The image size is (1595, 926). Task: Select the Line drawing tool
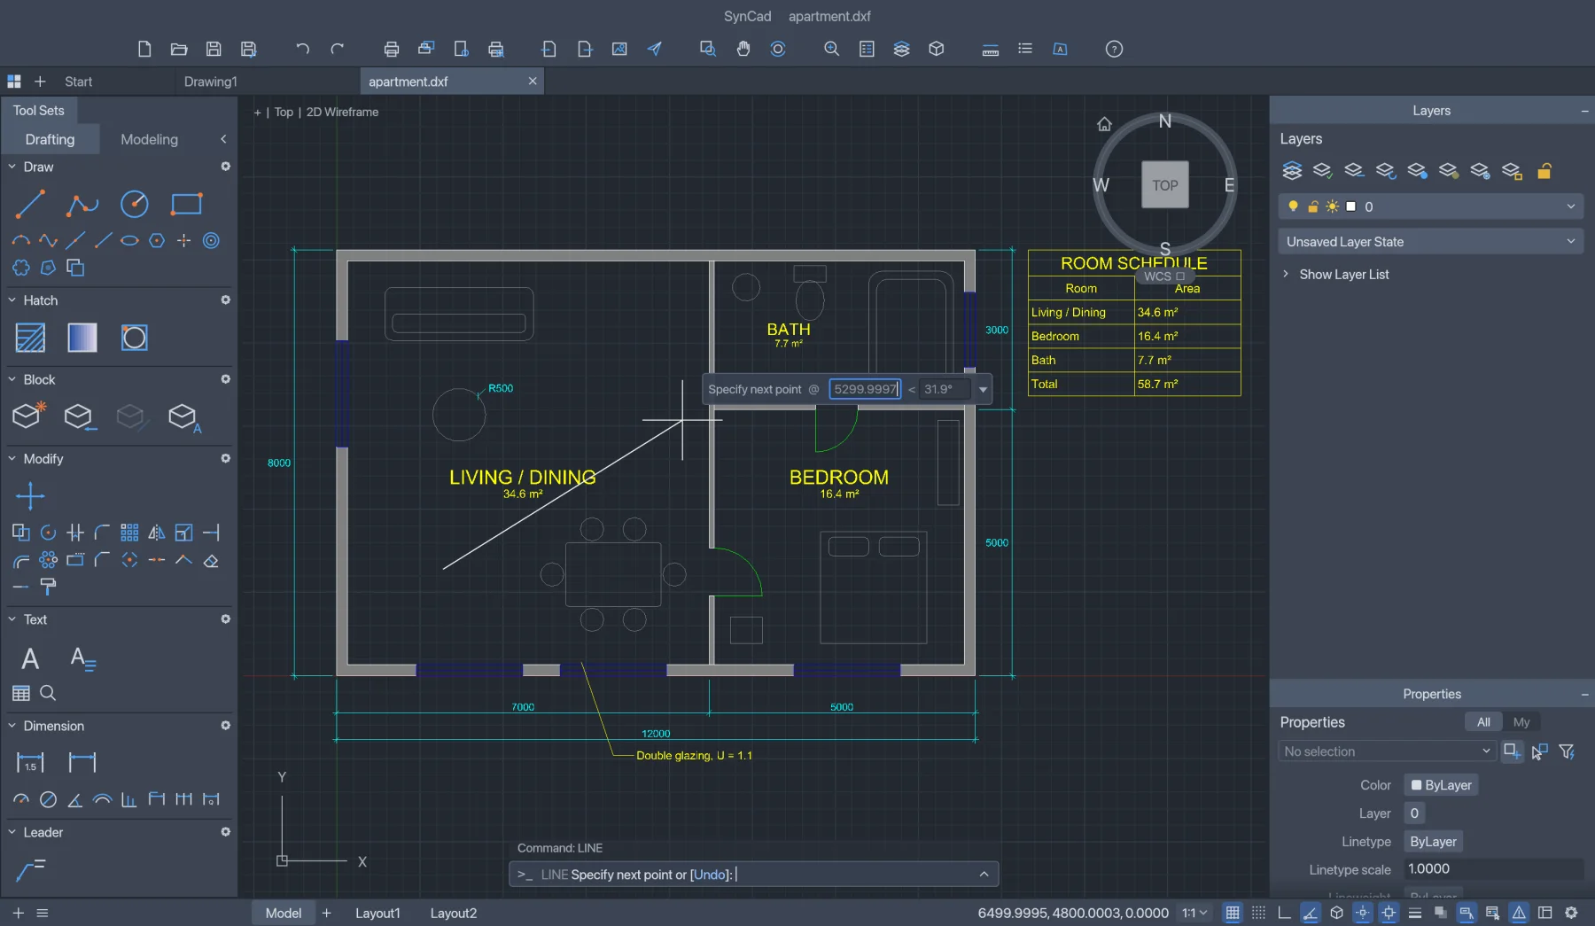[30, 205]
